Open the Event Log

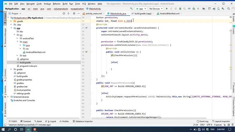[202, 121]
